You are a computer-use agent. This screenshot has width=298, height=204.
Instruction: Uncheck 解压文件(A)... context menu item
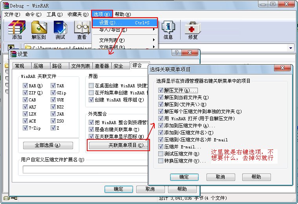(161, 90)
